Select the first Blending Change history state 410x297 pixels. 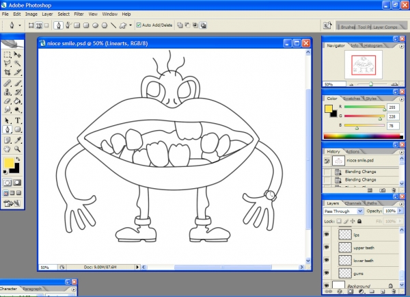click(361, 172)
